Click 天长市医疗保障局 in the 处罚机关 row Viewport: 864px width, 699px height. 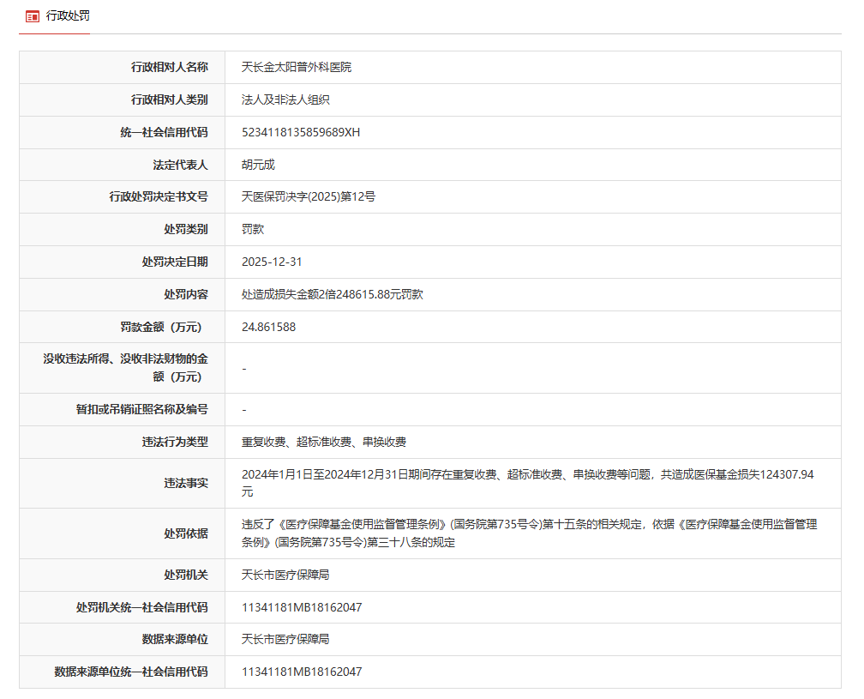[x=285, y=575]
